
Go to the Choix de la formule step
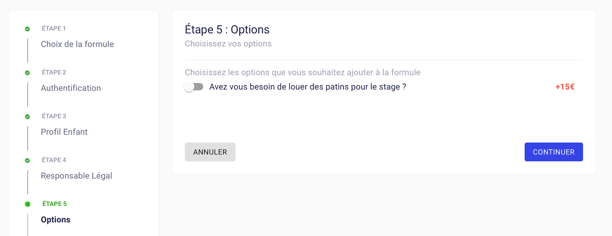(77, 44)
